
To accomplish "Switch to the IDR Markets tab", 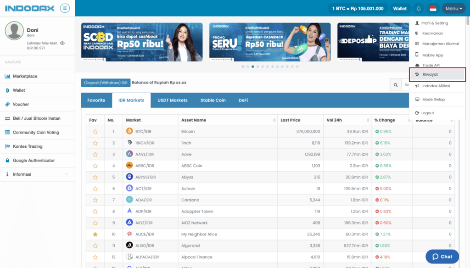I will (x=131, y=100).
